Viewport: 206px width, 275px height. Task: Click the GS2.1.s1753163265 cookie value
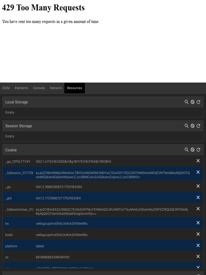point(73,161)
